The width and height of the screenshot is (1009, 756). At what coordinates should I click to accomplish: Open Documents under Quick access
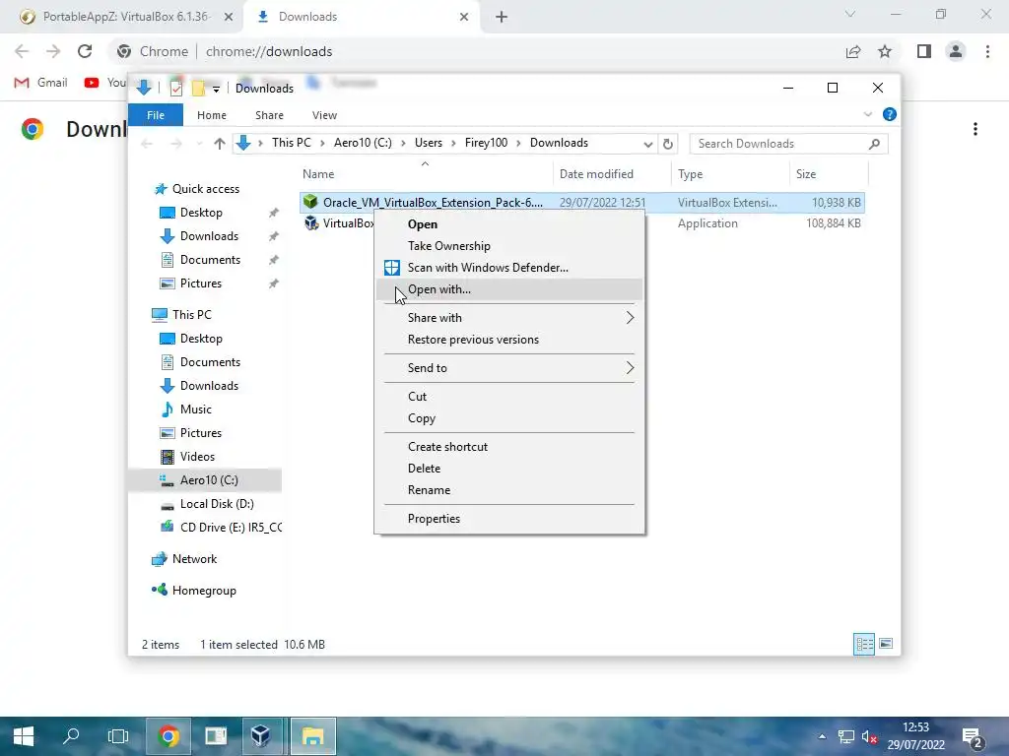[210, 260]
